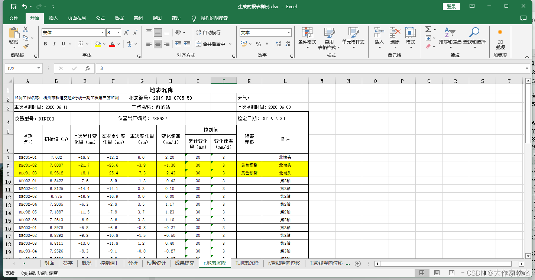Viewport: 535px width, 280px height.
Task: Click the accounting number format icon
Action: point(244,44)
